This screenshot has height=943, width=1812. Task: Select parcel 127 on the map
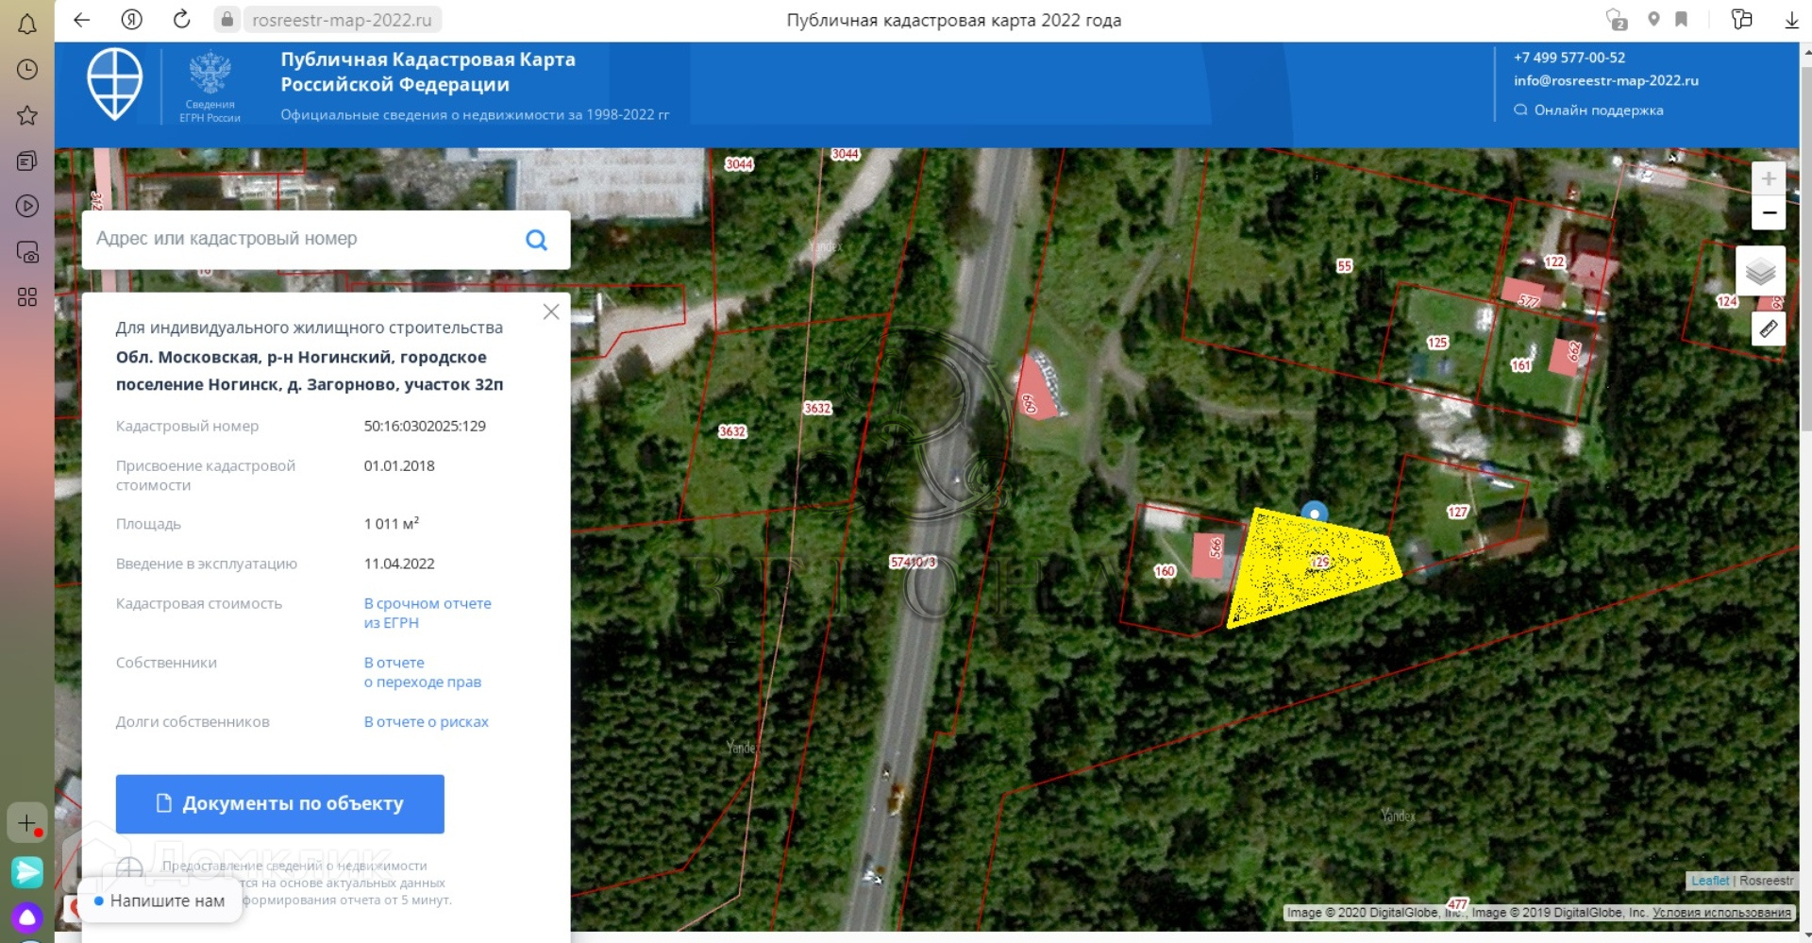pyautogui.click(x=1457, y=512)
